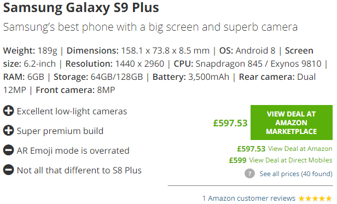The height and width of the screenshot is (204, 337).
Task: Click the plus icon beside Super premium build
Action: 8,131
